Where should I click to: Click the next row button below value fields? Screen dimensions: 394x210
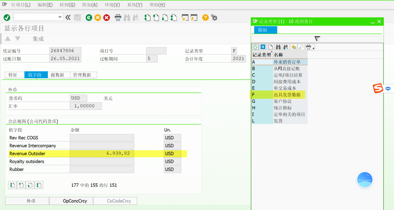pyautogui.click(x=30, y=185)
